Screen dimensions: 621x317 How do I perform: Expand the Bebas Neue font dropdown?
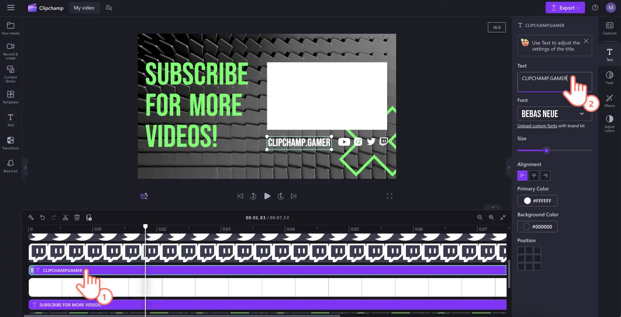(x=554, y=114)
